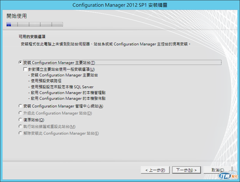240x182 pixels.
Task: Click the wizard title bar text
Action: (120, 5)
